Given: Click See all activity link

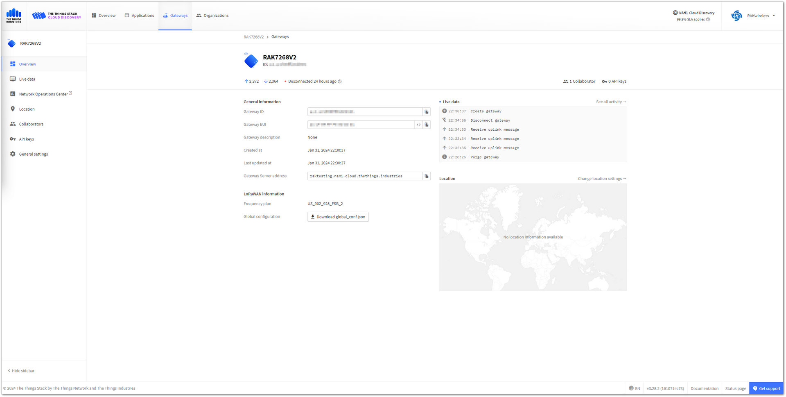Looking at the screenshot, I should (x=611, y=102).
